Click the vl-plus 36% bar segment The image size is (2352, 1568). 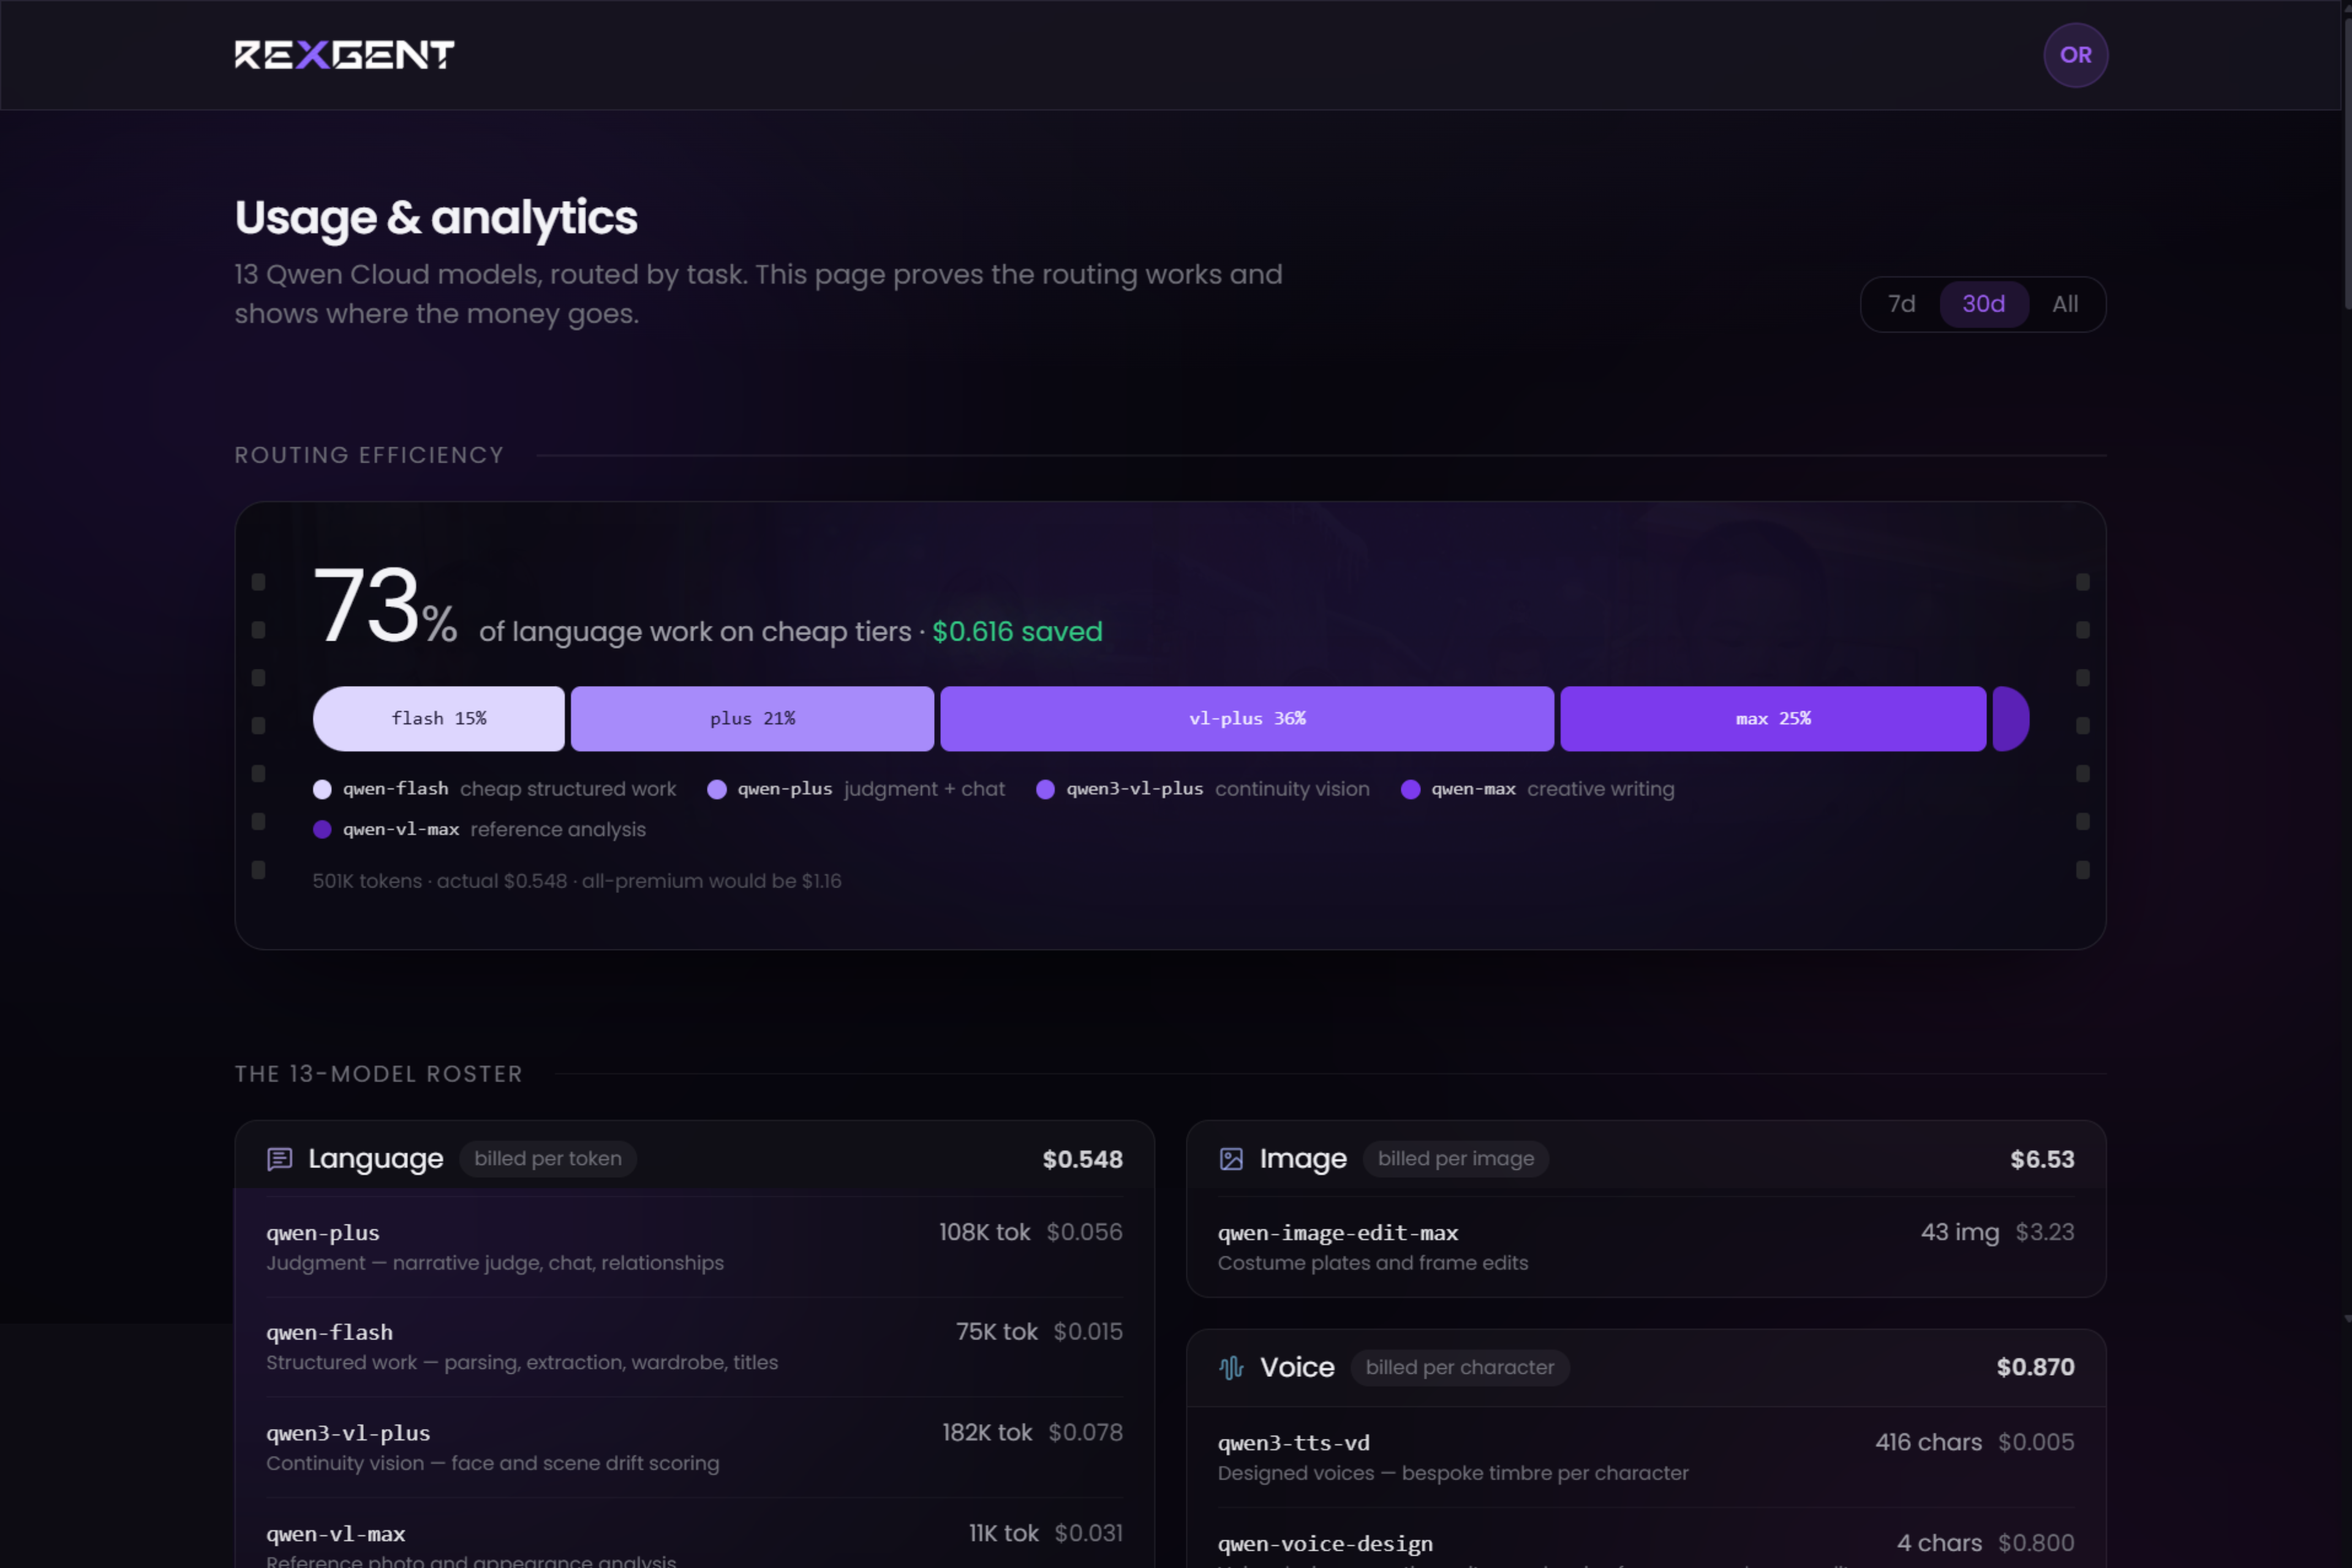click(x=1247, y=718)
